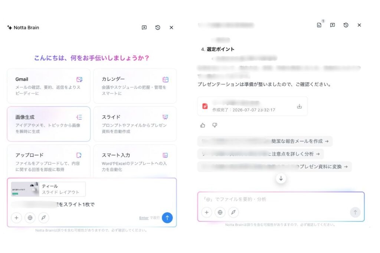380x253 pixels.
Task: Jump to bottom with down arrow button
Action: [x=281, y=179]
